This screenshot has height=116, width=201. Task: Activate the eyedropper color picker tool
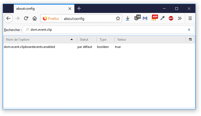[x=162, y=18]
